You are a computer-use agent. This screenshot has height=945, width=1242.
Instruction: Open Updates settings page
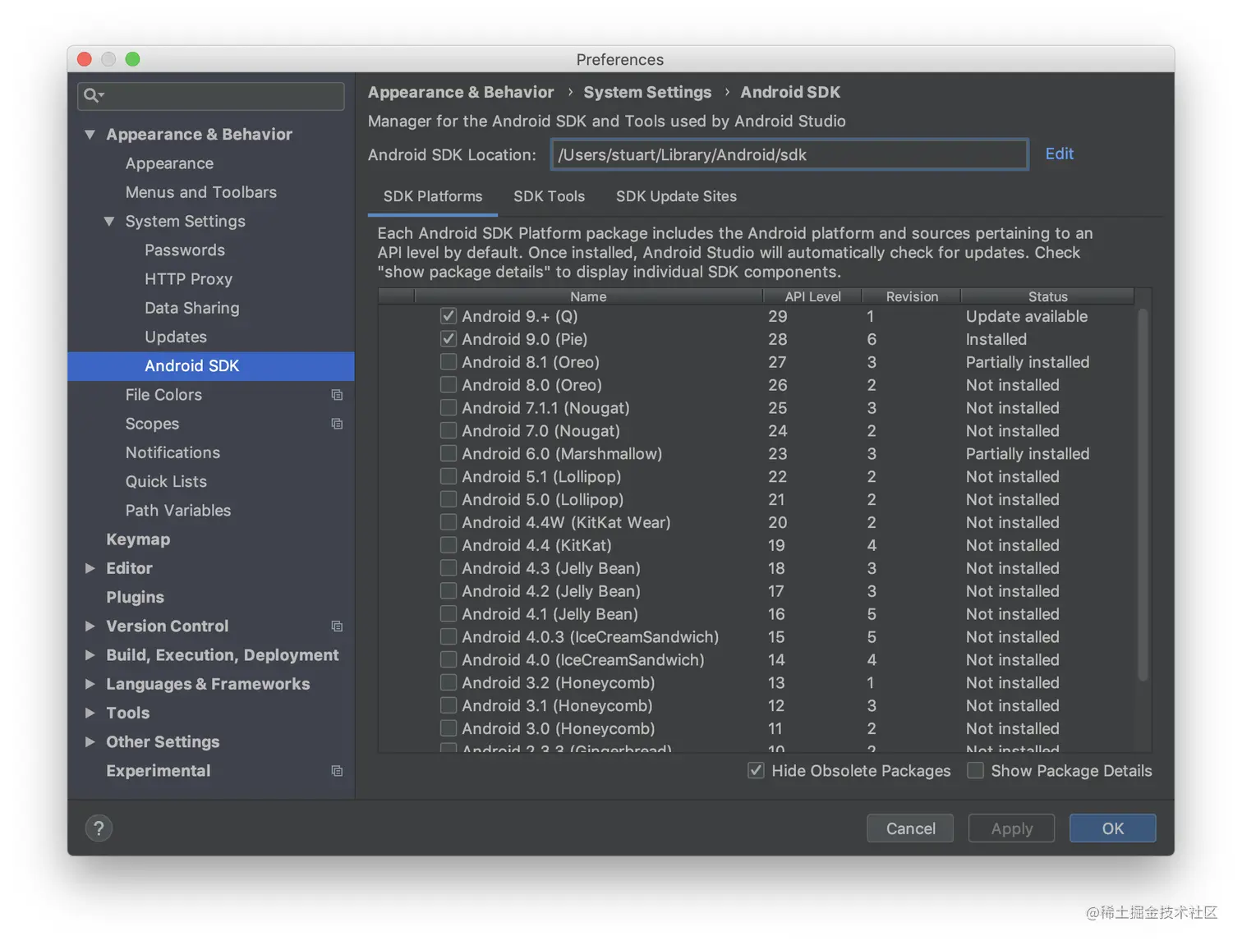(x=176, y=337)
